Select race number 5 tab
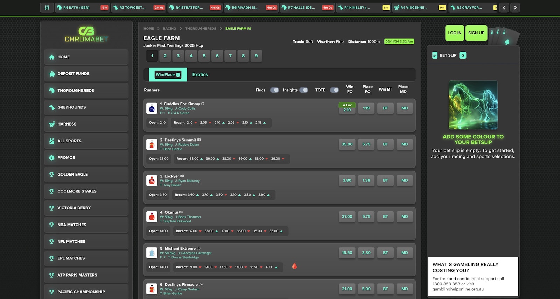 point(204,56)
